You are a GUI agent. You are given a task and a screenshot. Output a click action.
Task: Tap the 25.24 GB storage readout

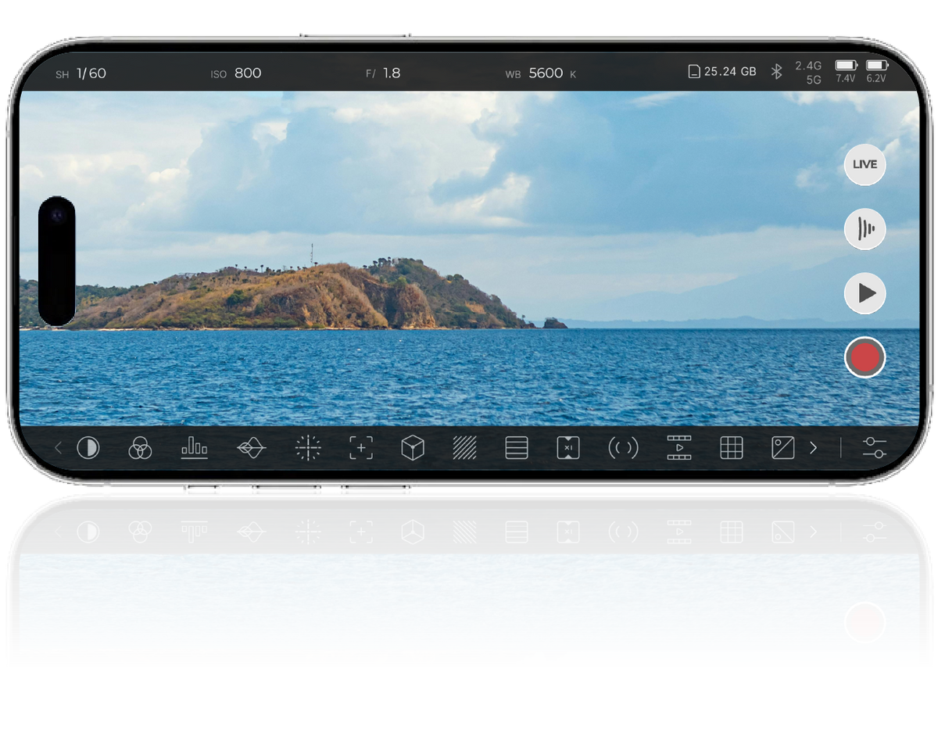730,72
